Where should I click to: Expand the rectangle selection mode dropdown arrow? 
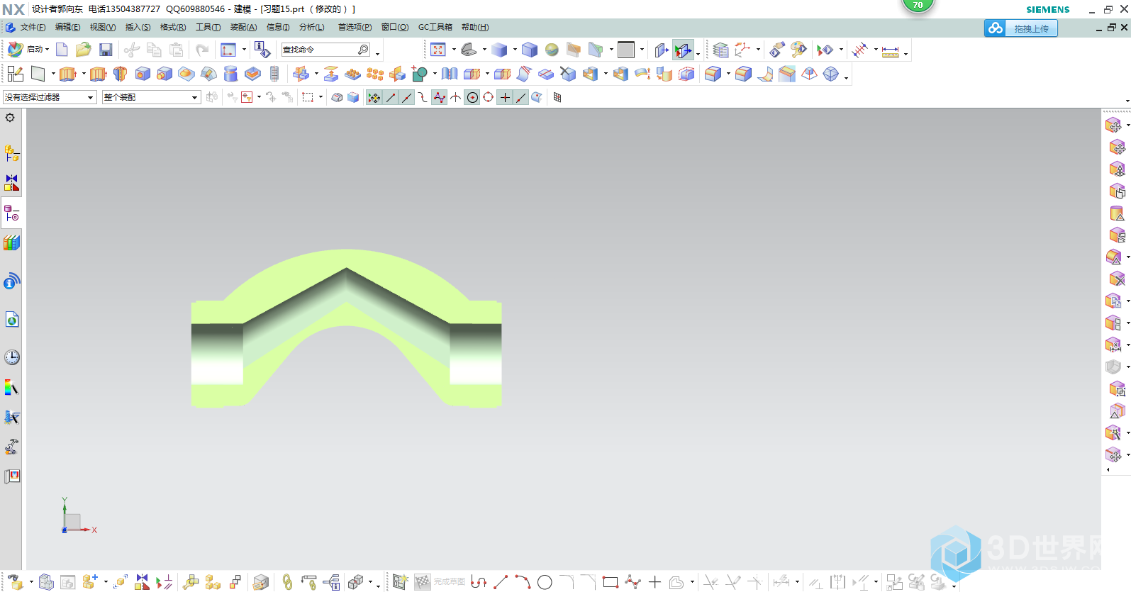pos(321,97)
